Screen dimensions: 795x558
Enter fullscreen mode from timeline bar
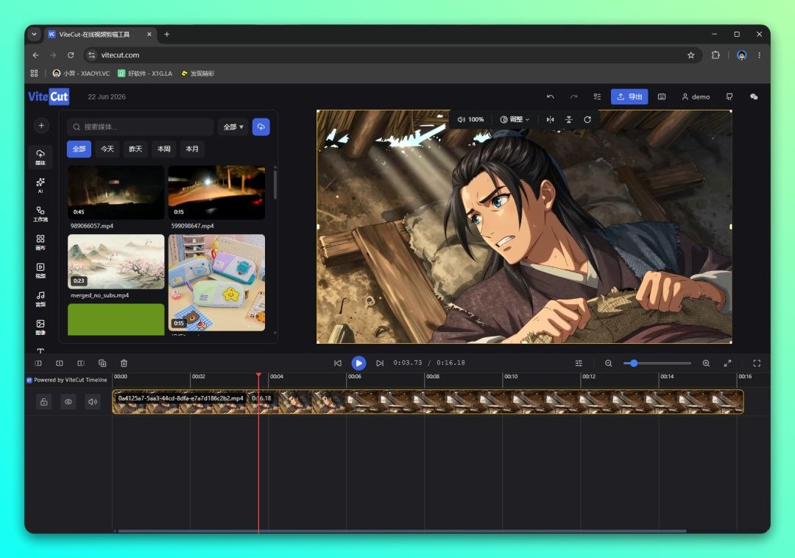tap(757, 364)
